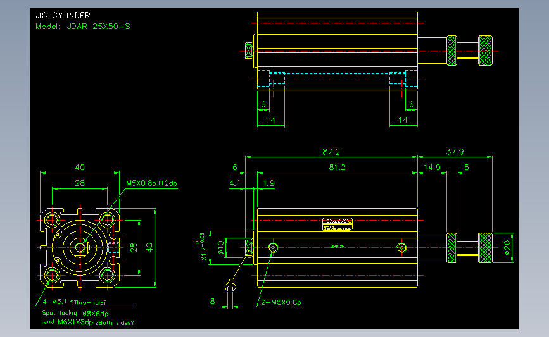Select the 37.9 dimension value
Screen dimensions: 549x337
point(455,152)
